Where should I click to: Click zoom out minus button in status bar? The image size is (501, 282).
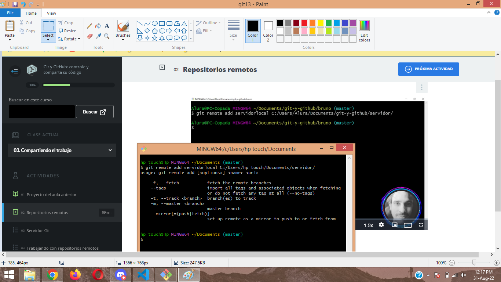(x=452, y=263)
